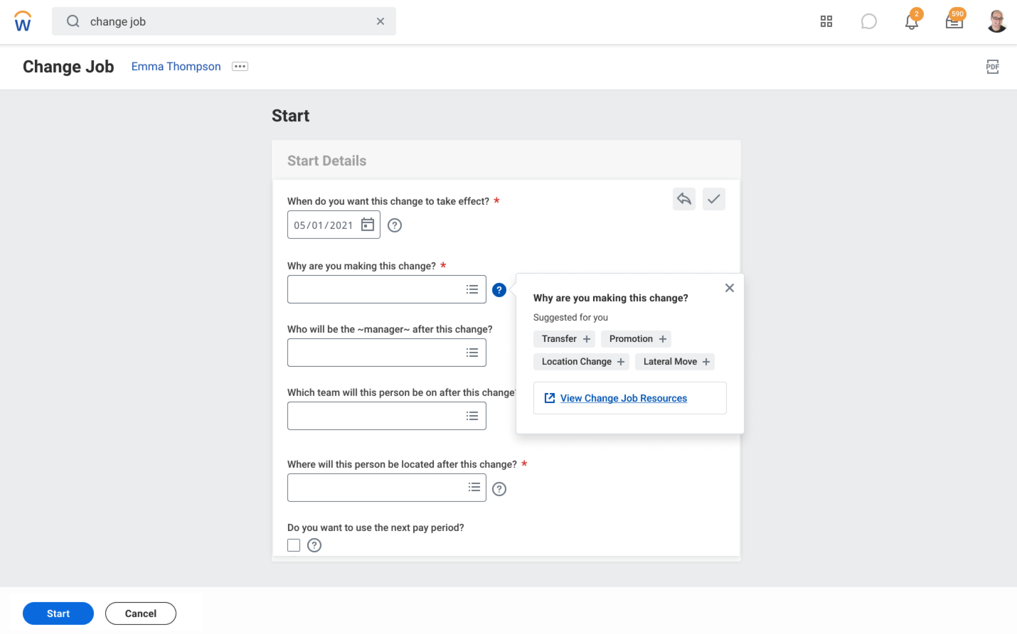Open View Change Job Resources
This screenshot has height=634, width=1017.
pyautogui.click(x=623, y=398)
